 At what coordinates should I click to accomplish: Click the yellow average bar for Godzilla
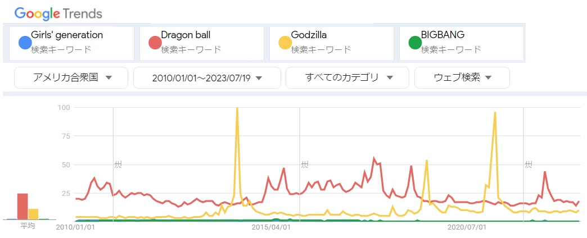pos(33,214)
